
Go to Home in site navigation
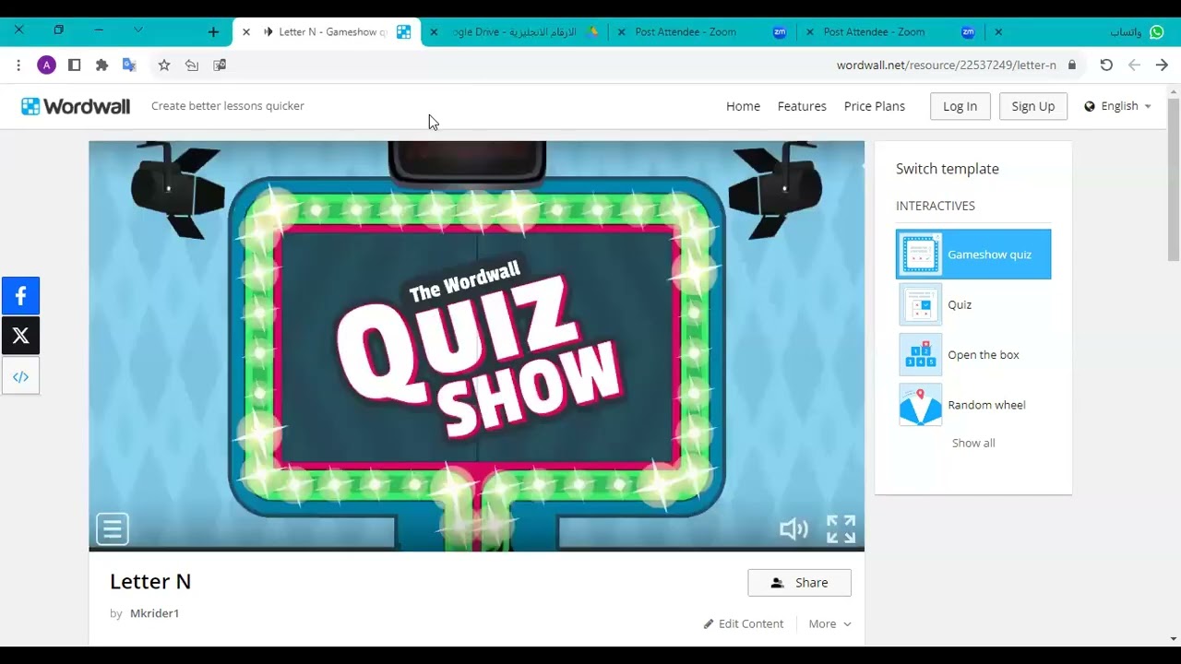point(743,106)
